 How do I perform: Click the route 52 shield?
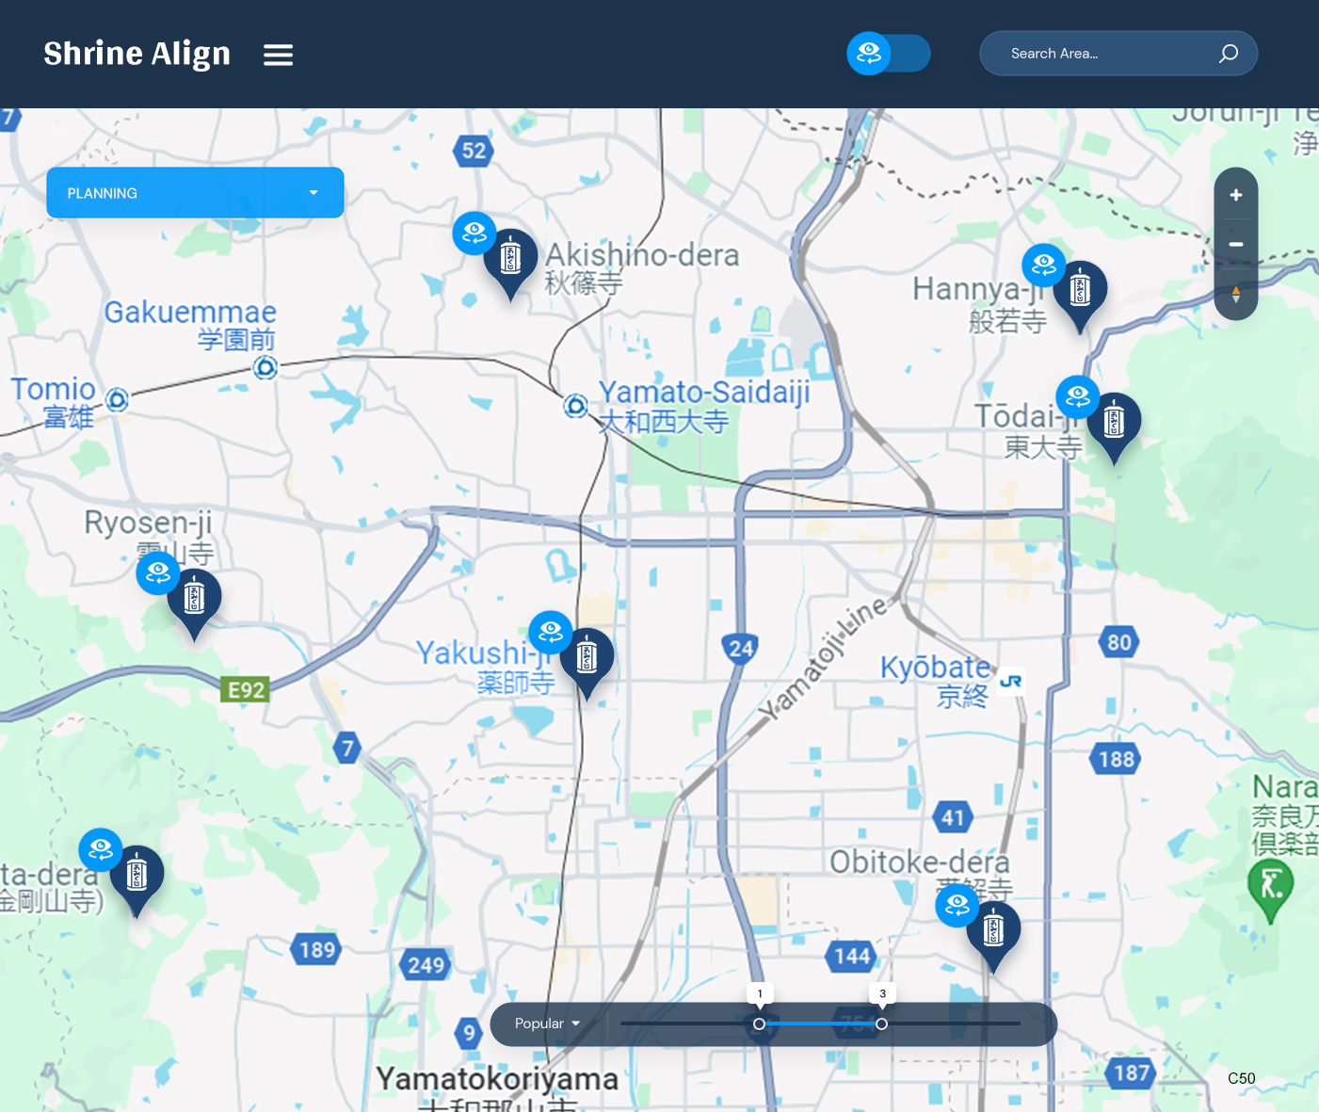click(474, 151)
